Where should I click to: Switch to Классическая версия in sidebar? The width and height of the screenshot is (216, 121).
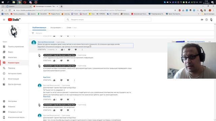(14, 117)
